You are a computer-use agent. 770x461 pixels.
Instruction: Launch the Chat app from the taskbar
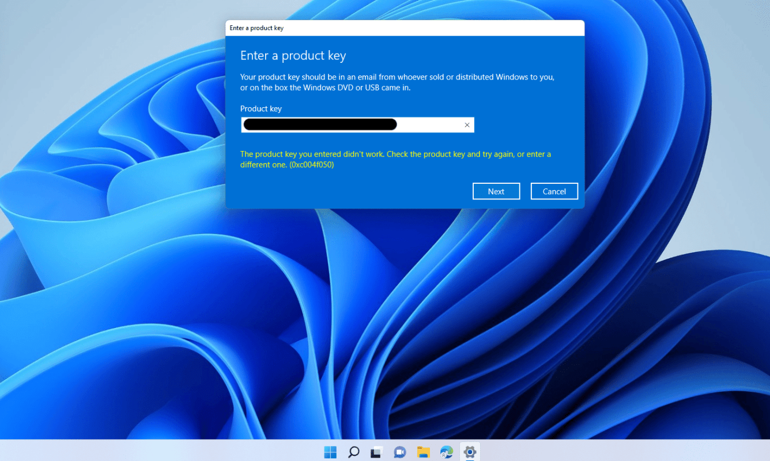[400, 452]
